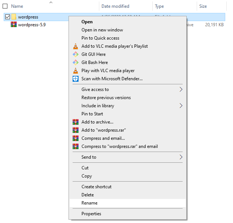Choose Add to archive...
This screenshot has height=223, width=233.
click(127, 122)
